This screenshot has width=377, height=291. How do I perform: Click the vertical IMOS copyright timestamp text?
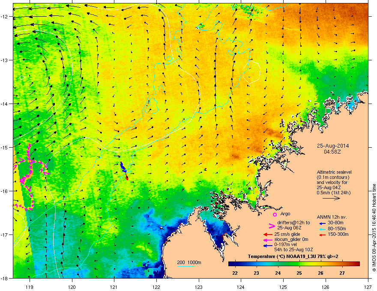click(374, 228)
